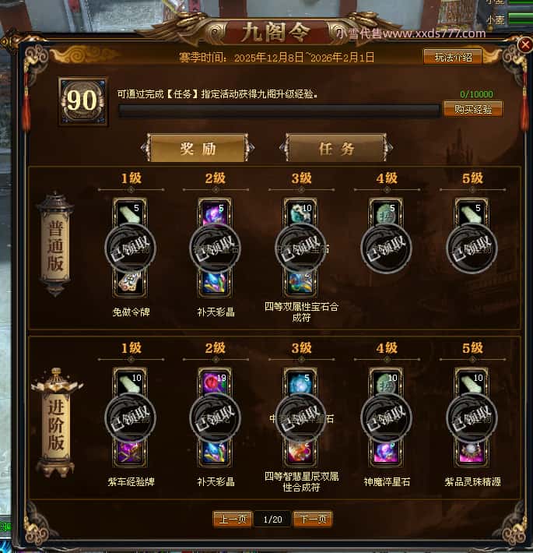Switch to the 任务 tab
This screenshot has height=553, width=533.
(336, 148)
